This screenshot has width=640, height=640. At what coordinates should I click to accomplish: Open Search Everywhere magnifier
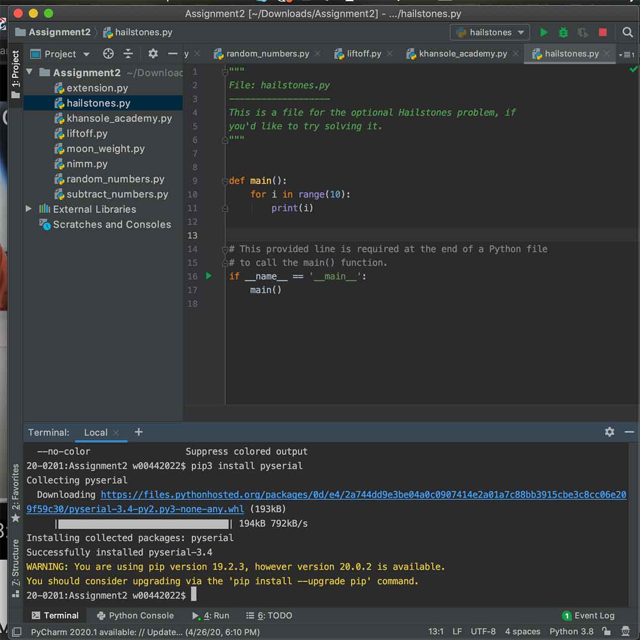pyautogui.click(x=627, y=32)
